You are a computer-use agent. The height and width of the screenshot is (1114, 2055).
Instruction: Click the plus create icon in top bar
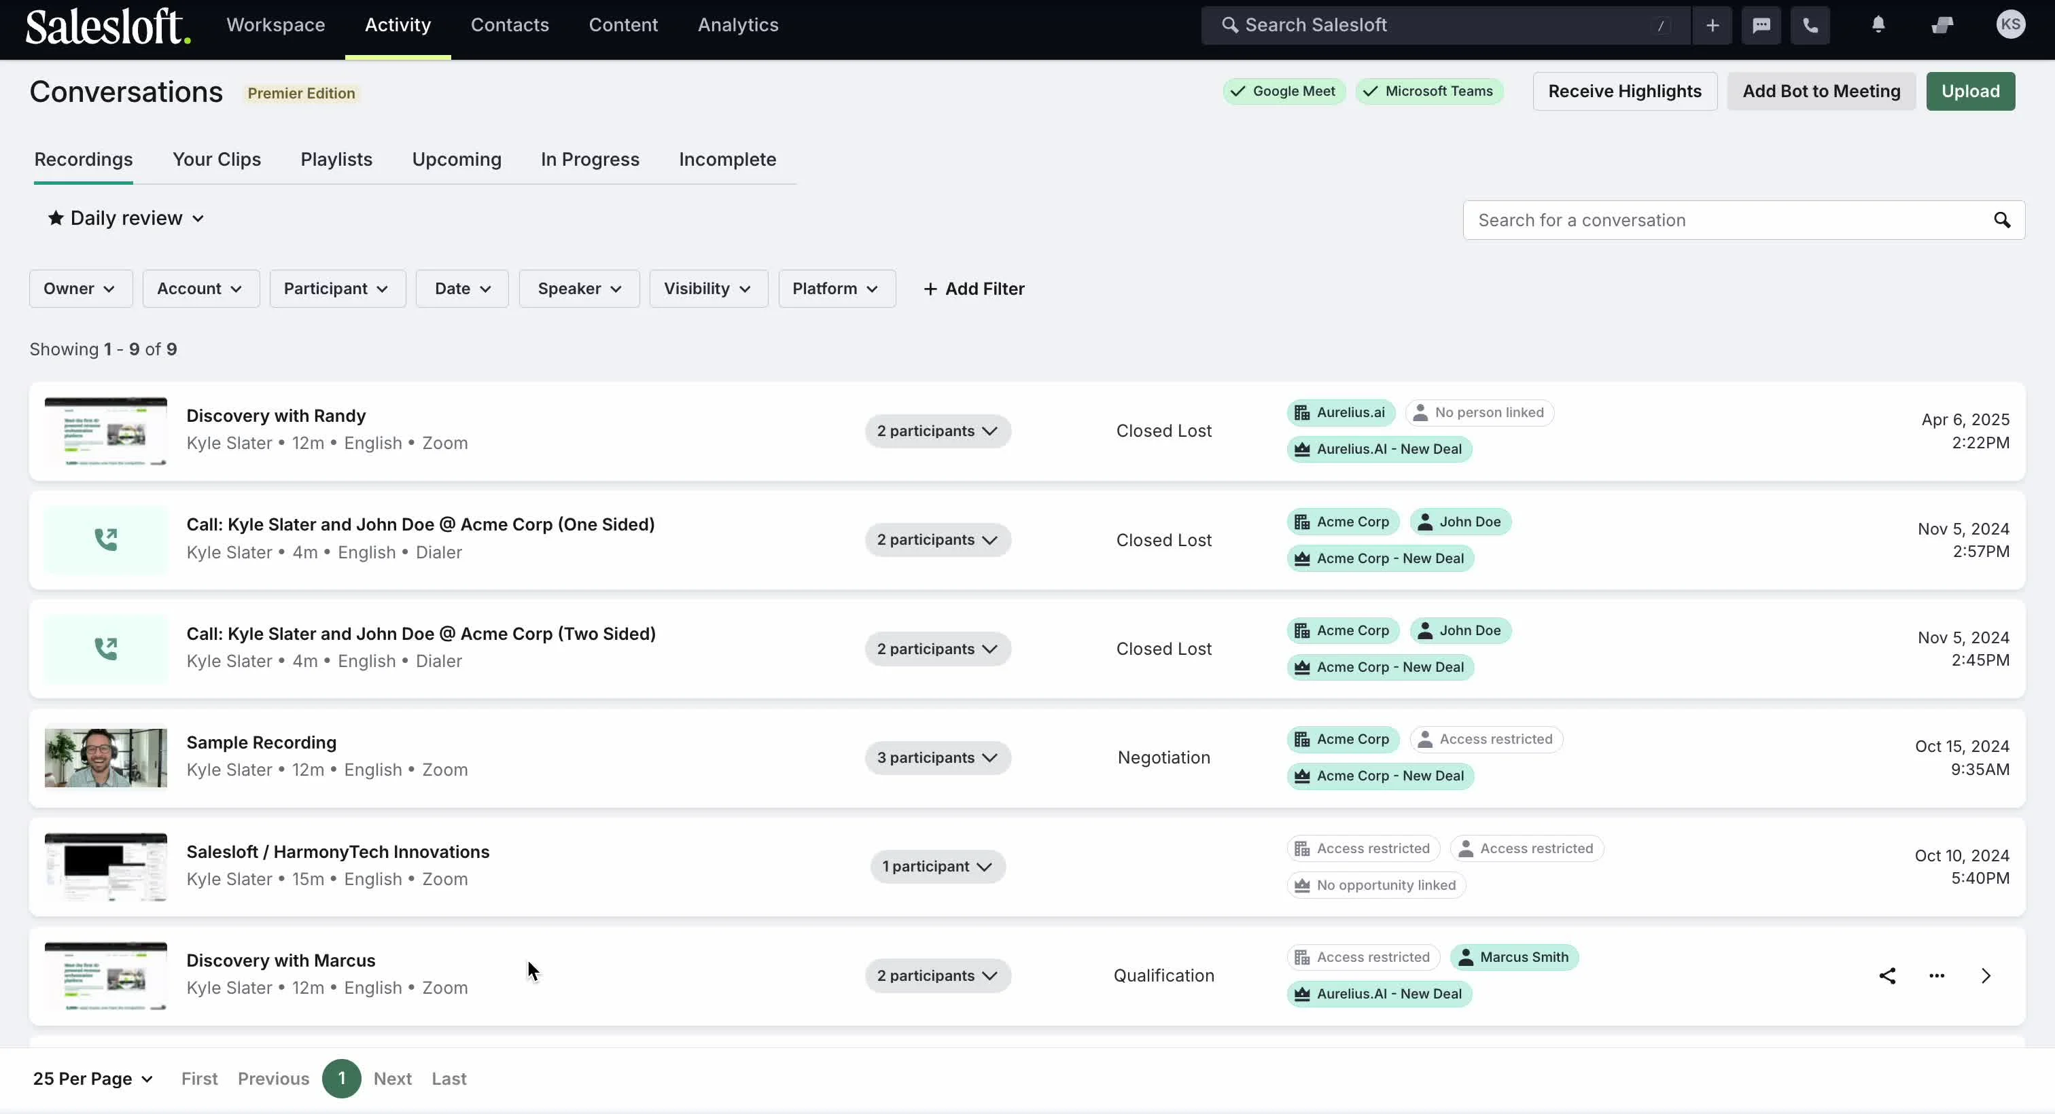click(x=1712, y=26)
